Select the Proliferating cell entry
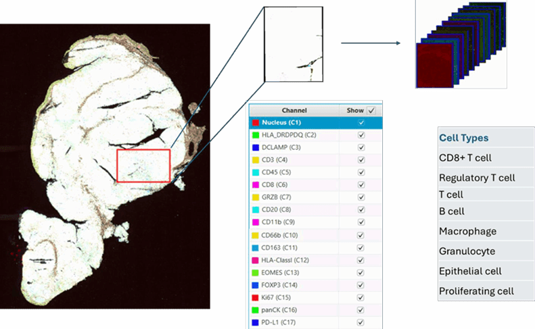535x329 pixels. [x=476, y=291]
